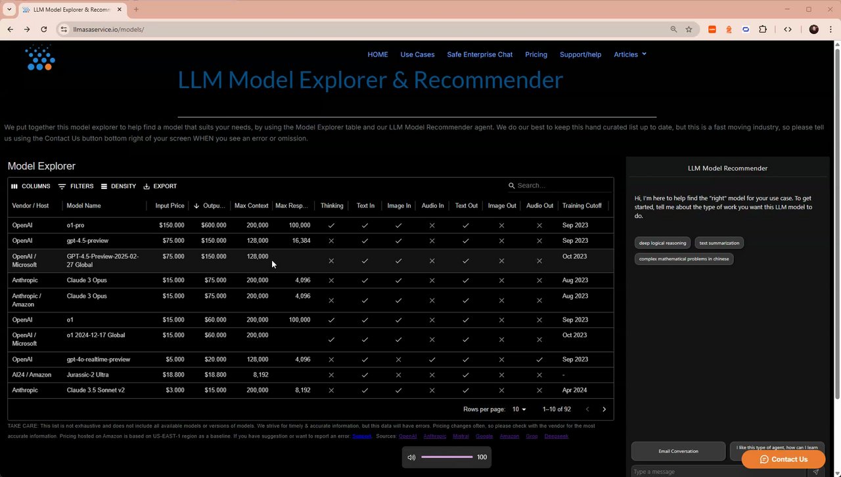The image size is (841, 477).
Task: Open the browser extensions puzzle icon
Action: 763,30
